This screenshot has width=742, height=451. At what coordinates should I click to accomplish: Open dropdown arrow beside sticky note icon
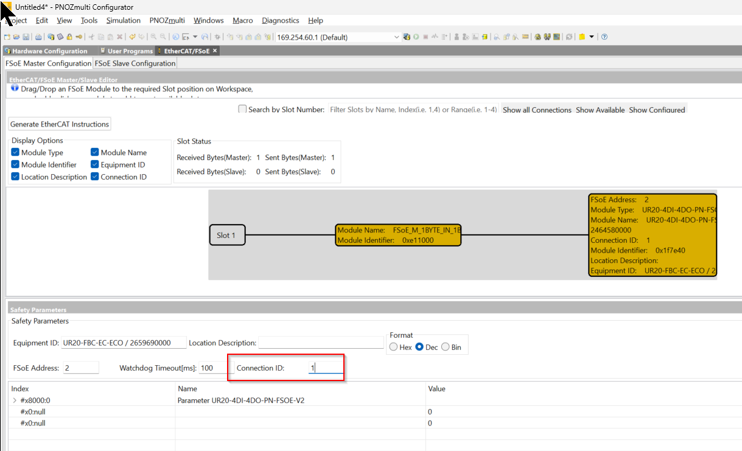click(592, 37)
